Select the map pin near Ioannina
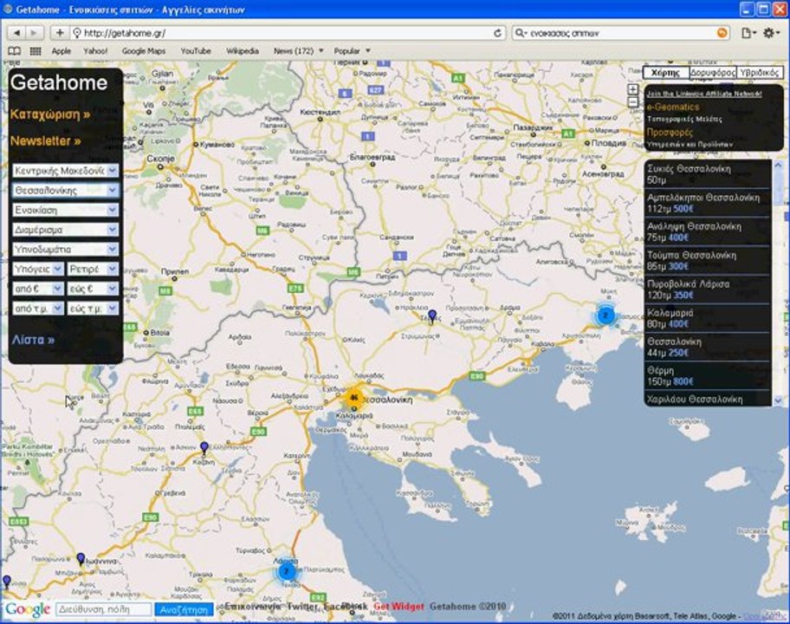Screen dimensions: 790x624 (x=81, y=559)
